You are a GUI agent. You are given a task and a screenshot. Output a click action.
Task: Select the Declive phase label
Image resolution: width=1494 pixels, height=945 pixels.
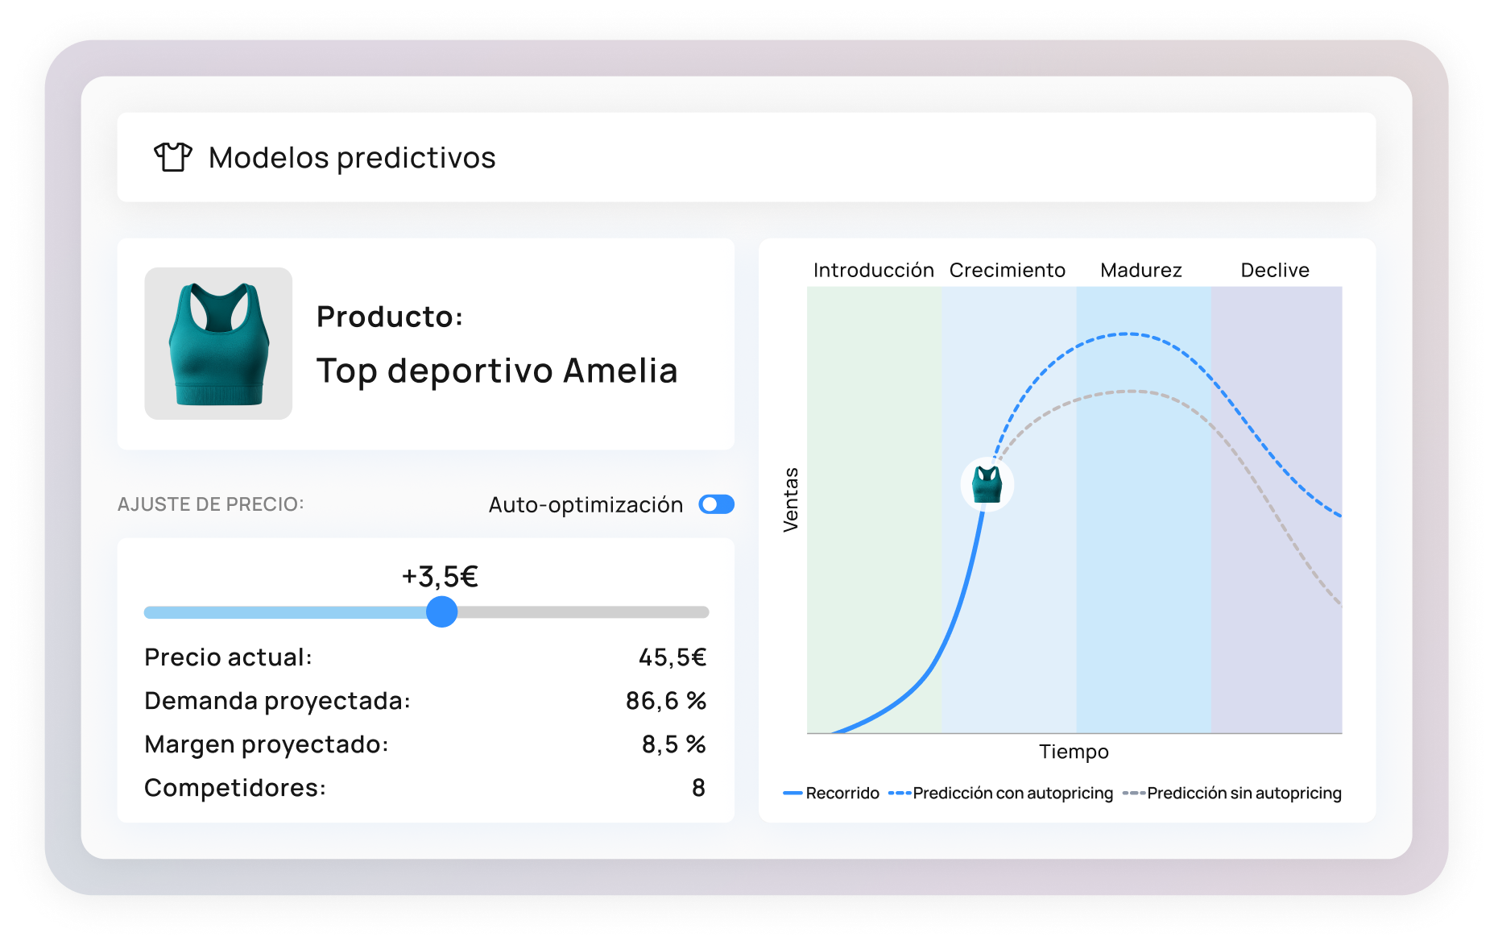1274,270
